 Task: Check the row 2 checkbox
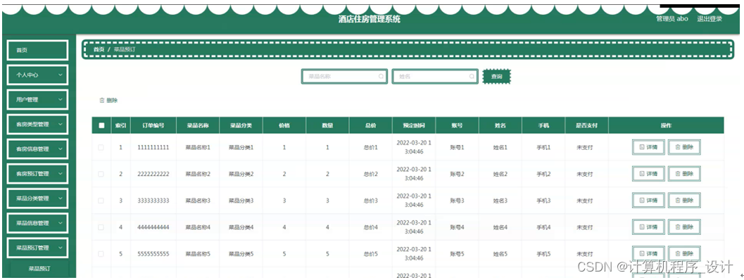point(101,174)
